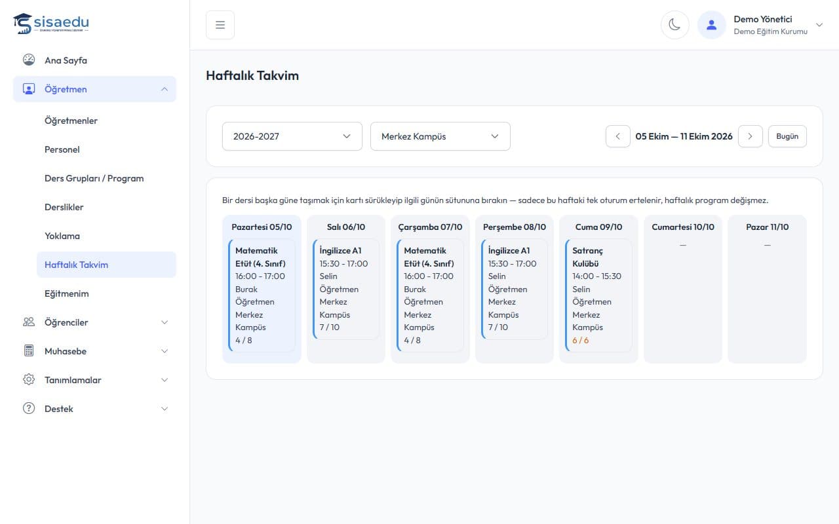Viewport: 839px width, 524px height.
Task: Select Haftalık Takvim in sidebar
Action: (106, 265)
